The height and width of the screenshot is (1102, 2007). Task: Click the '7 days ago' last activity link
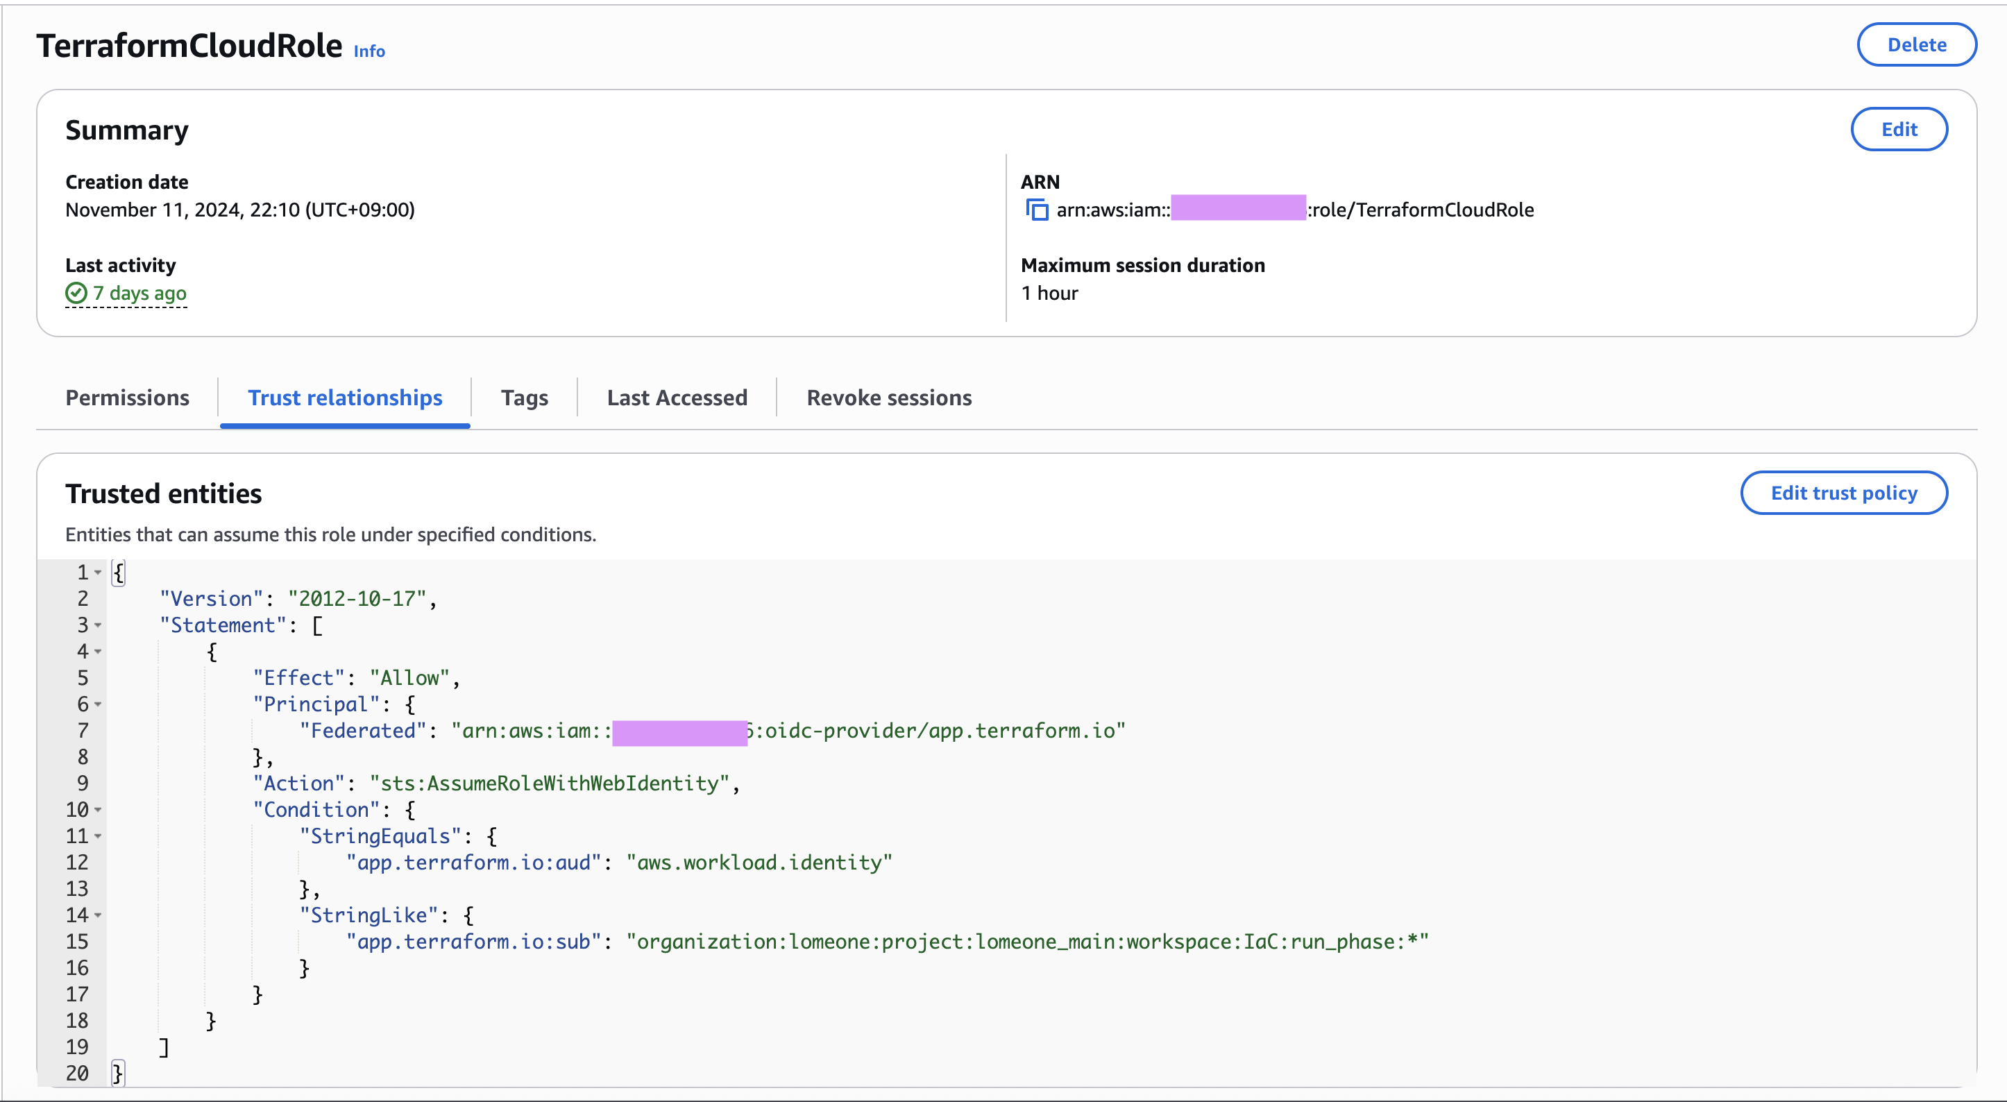(139, 293)
